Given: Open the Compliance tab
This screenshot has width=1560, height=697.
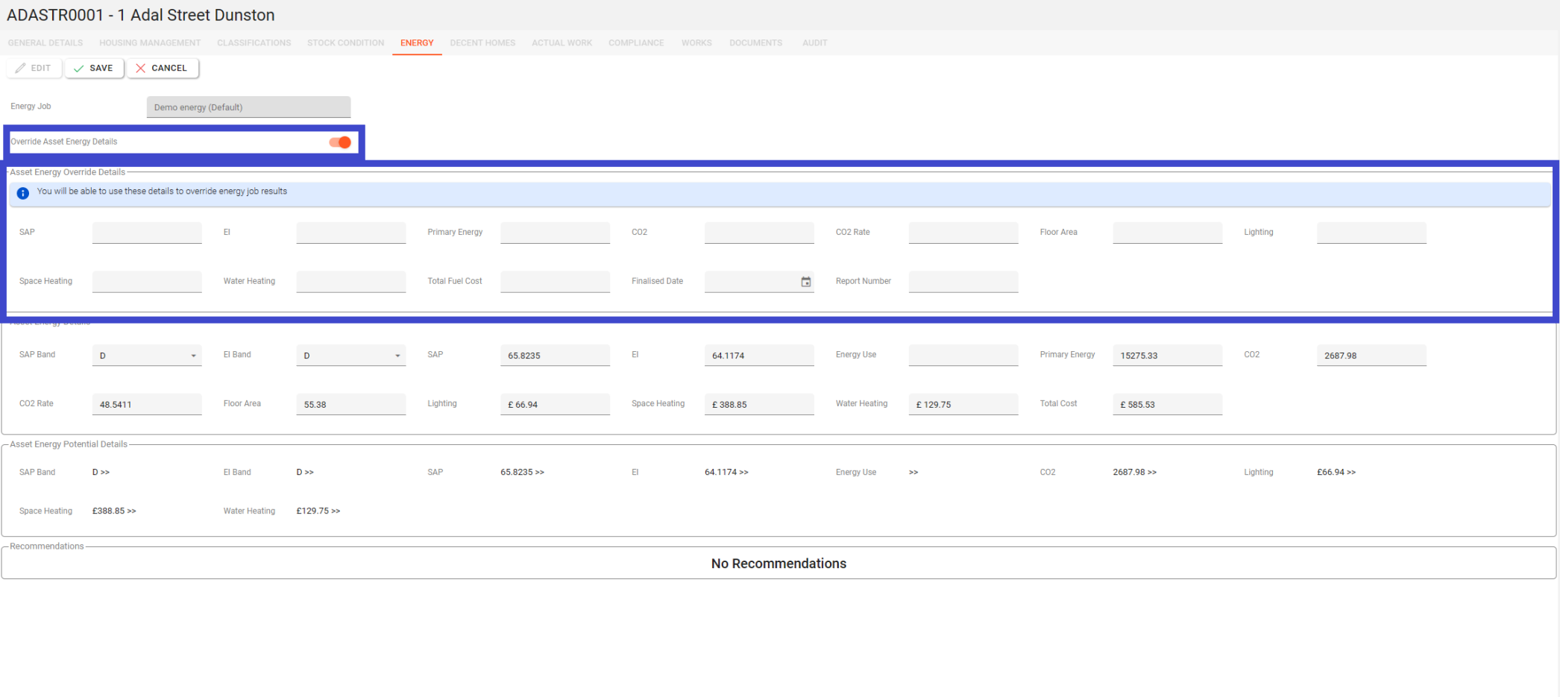Looking at the screenshot, I should point(635,43).
